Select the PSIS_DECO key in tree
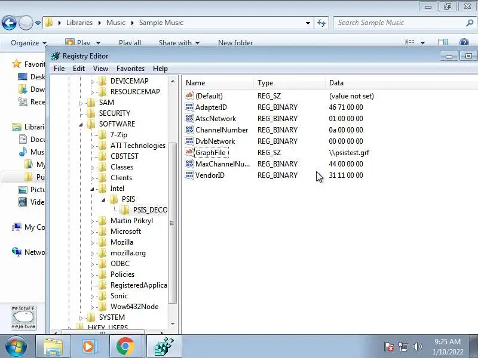Screen dimensions: 478x358 [150, 210]
